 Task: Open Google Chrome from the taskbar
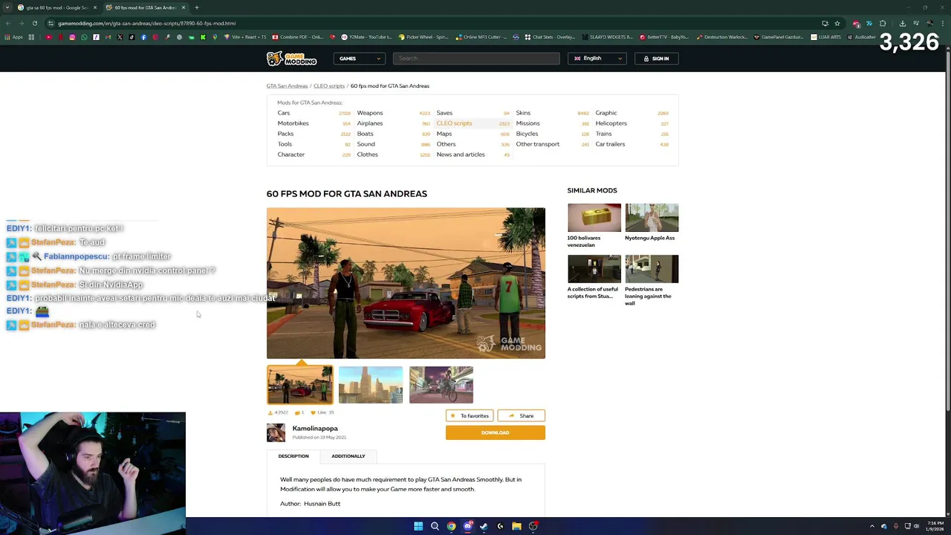[x=451, y=526]
